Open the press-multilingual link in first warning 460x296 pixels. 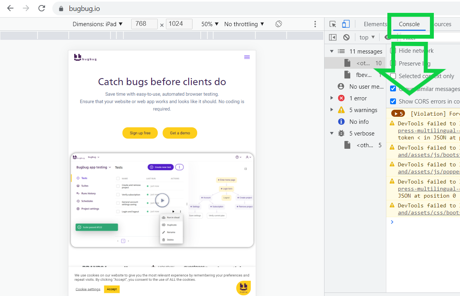pyautogui.click(x=429, y=130)
